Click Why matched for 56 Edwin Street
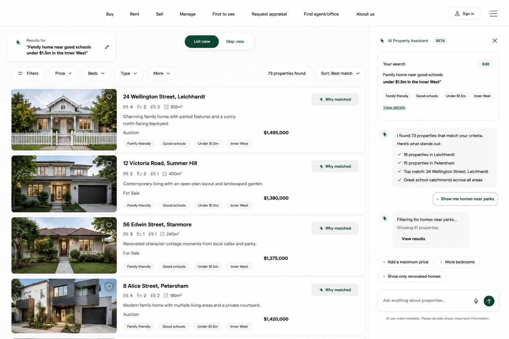 click(x=335, y=228)
